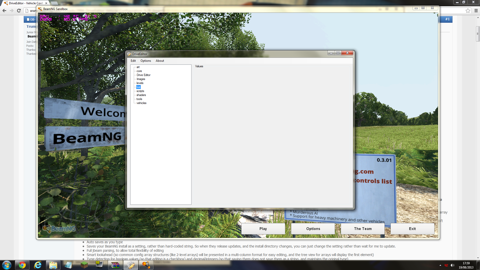The image size is (480, 270).
Task: Open the About menu in DriveEditor
Action: pyautogui.click(x=160, y=61)
